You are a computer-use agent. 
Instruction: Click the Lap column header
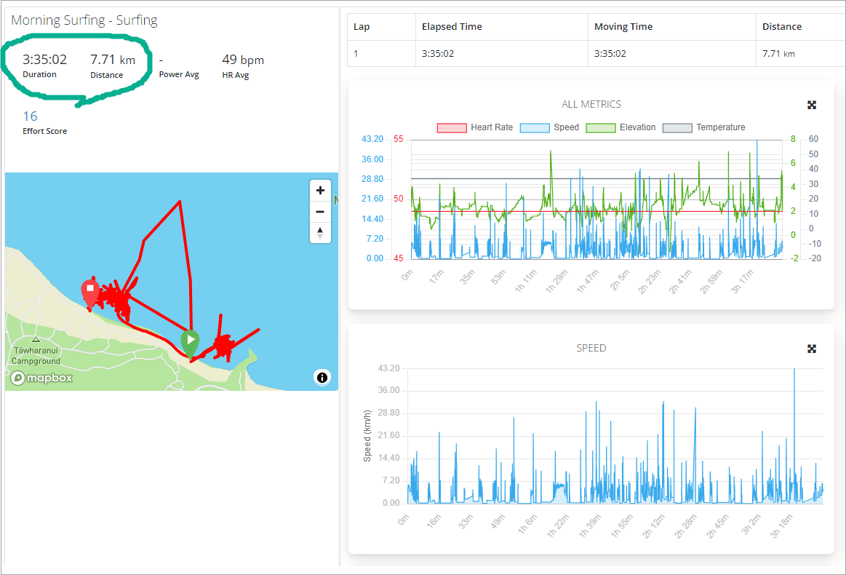point(381,27)
